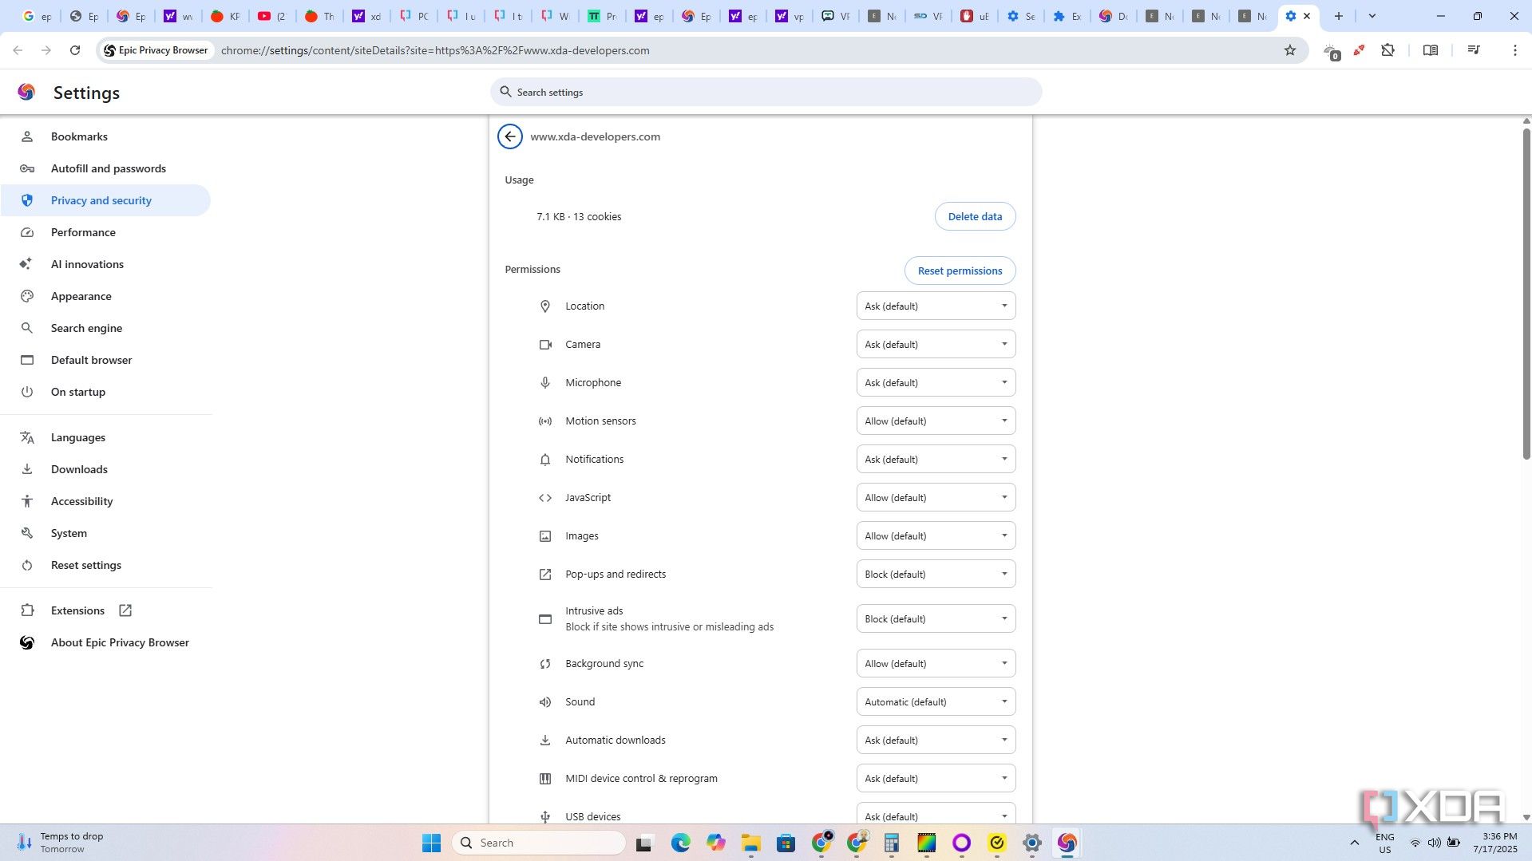Open the Motion sensors permission dropdown
The width and height of the screenshot is (1532, 861).
(x=936, y=421)
